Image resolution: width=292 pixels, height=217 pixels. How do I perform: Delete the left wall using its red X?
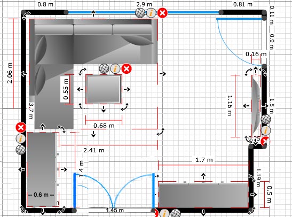(x=21, y=128)
